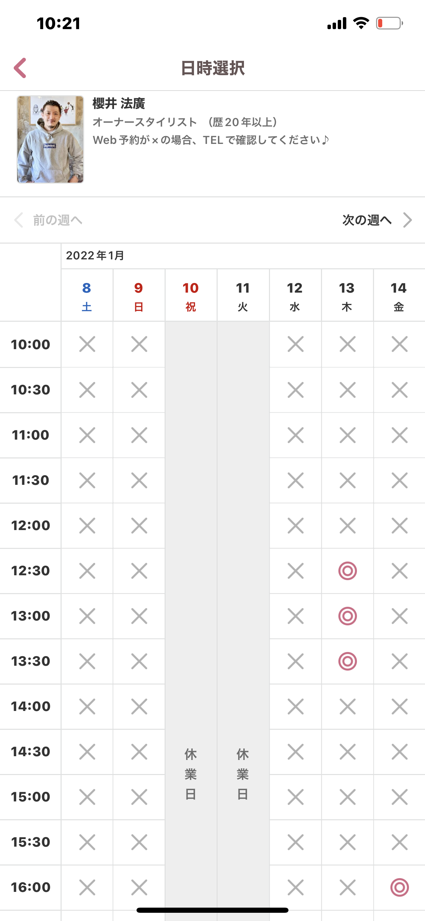Tap the back arrow in the header
The image size is (425, 921).
click(20, 68)
